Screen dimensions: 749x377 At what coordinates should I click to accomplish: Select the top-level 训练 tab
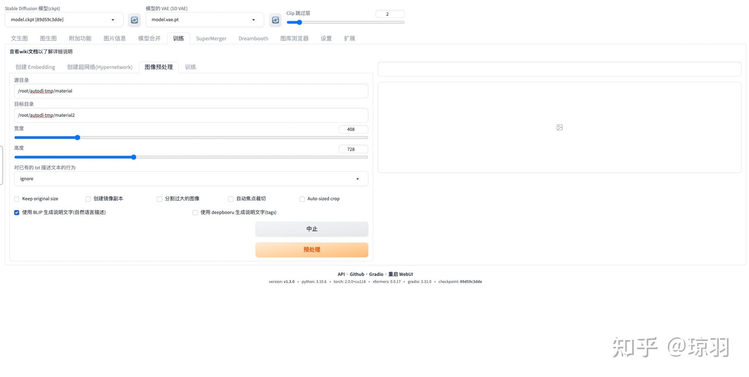[178, 38]
